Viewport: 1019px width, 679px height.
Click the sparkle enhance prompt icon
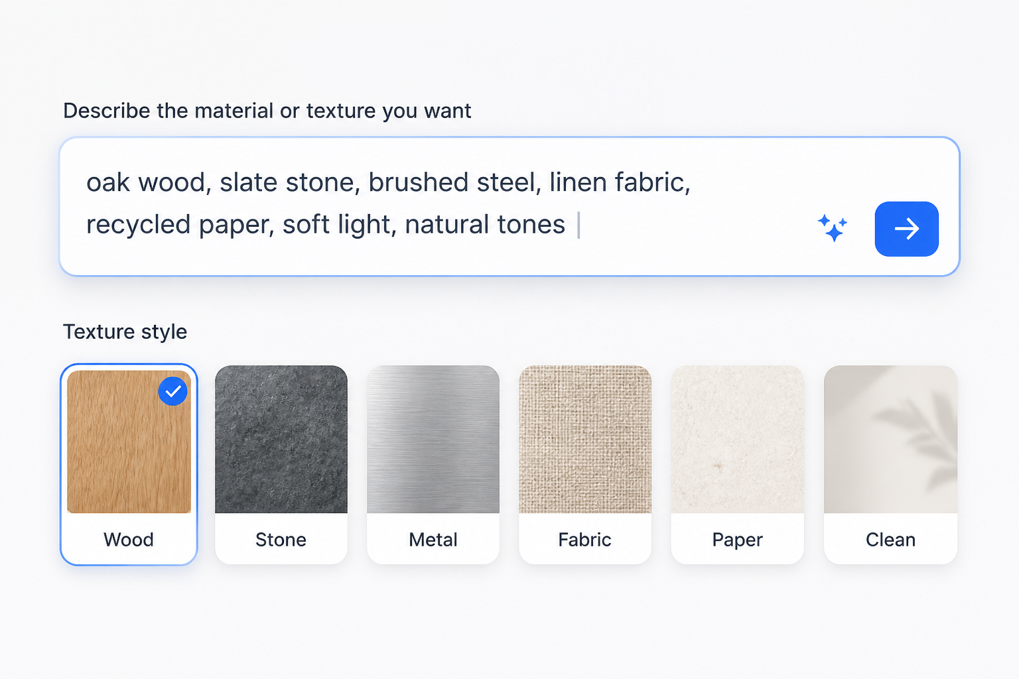pyautogui.click(x=832, y=228)
